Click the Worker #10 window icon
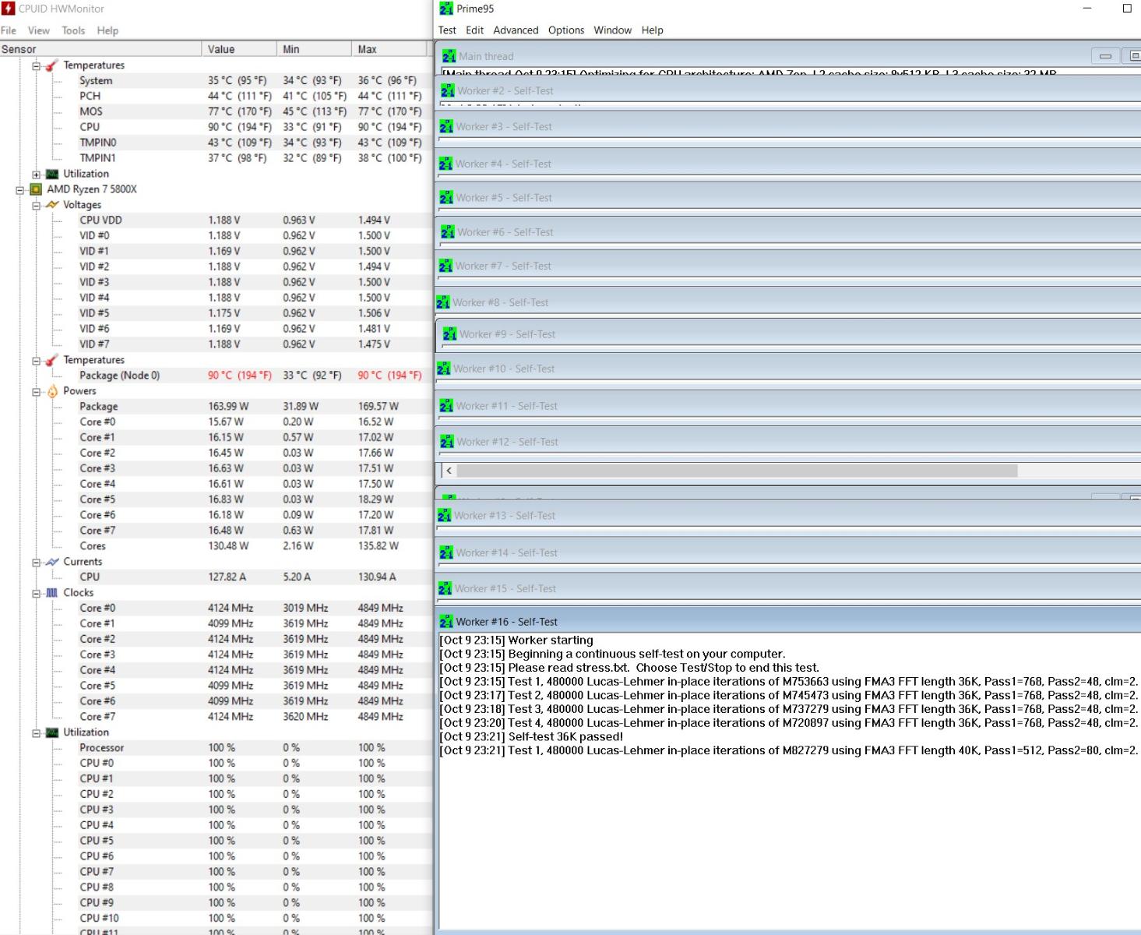The height and width of the screenshot is (935, 1141). (444, 369)
